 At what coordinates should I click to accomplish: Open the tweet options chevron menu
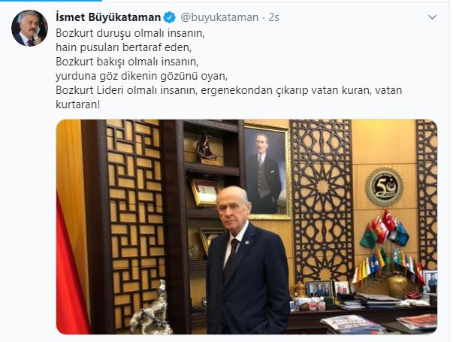coord(432,17)
